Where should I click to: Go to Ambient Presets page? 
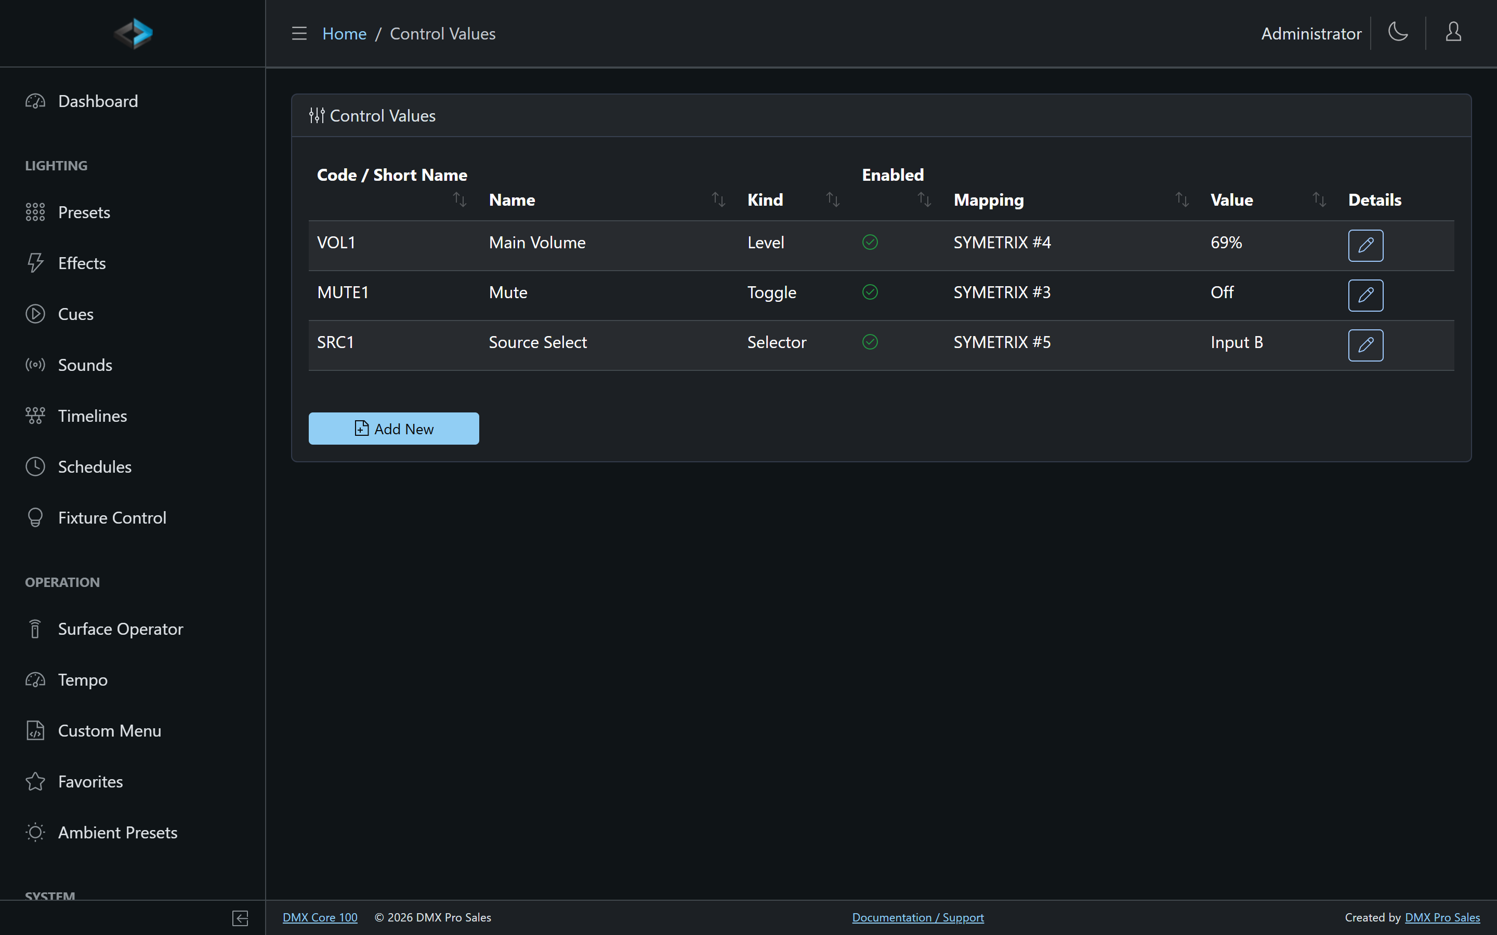click(x=117, y=832)
